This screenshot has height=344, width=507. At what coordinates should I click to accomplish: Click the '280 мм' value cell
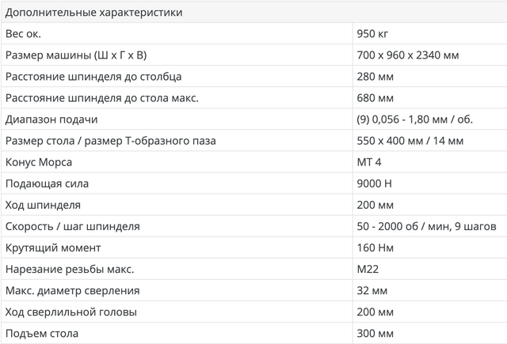[375, 77]
